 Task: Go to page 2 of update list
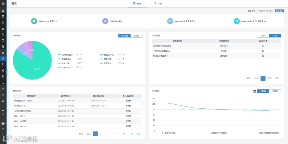point(101,134)
